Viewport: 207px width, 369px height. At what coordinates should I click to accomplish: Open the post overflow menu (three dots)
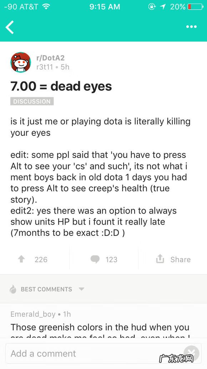tap(191, 27)
